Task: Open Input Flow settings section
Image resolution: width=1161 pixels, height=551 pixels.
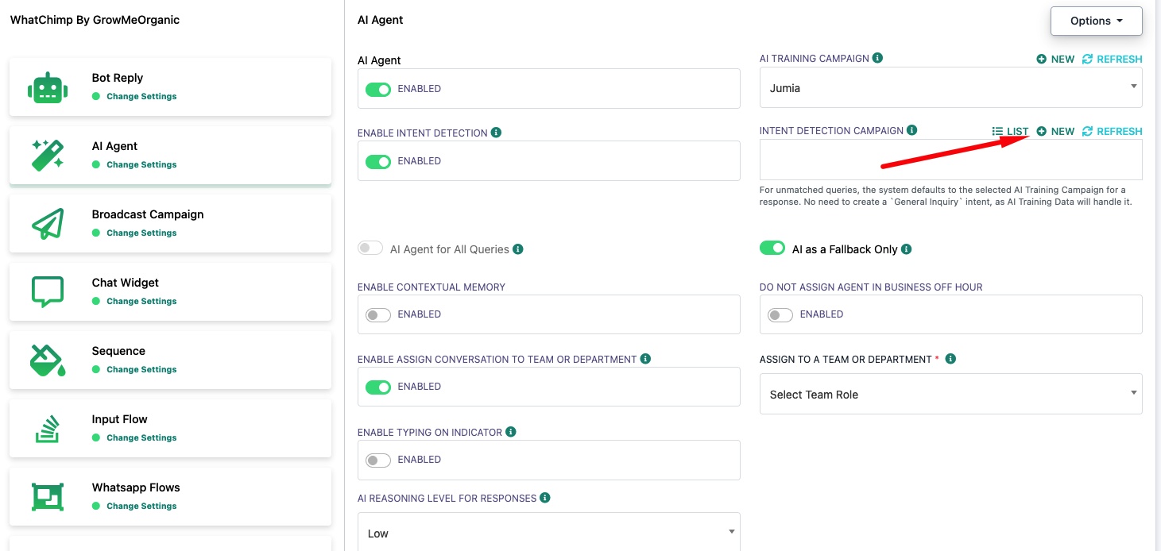Action: click(x=170, y=428)
